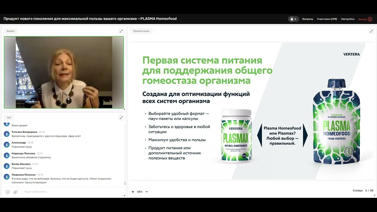Click the red exit circle icon
377x212 pixels.
[370, 19]
